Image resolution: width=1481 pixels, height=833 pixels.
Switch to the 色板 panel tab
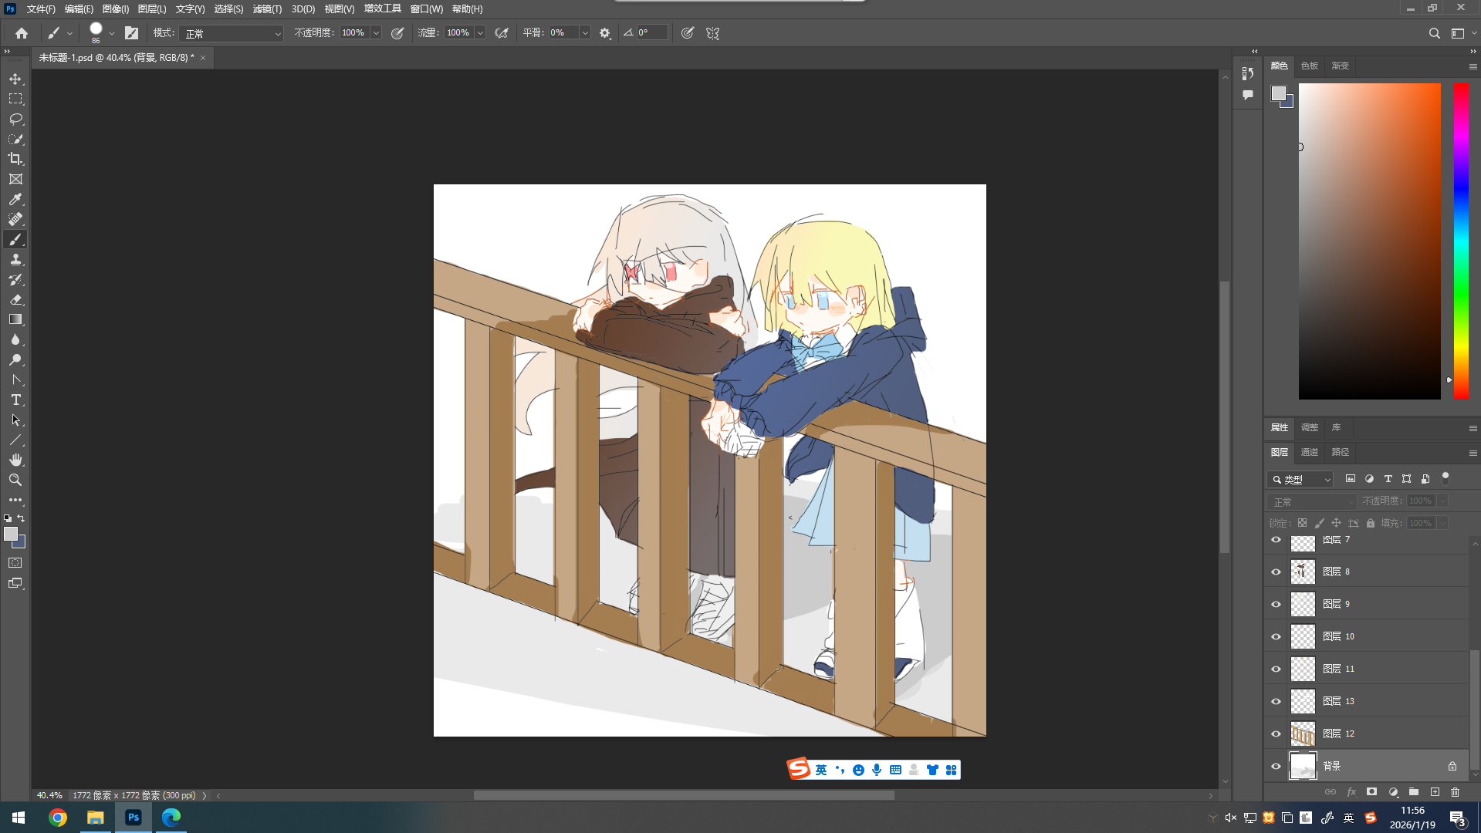click(1309, 66)
